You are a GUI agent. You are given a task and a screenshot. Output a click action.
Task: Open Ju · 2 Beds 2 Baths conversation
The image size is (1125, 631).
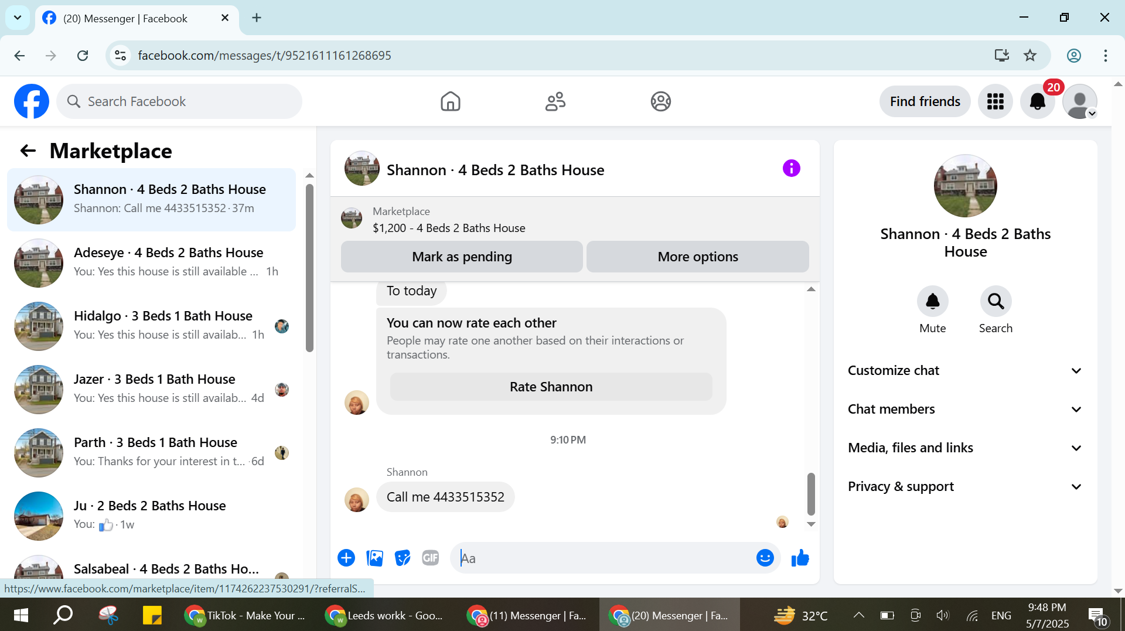tap(152, 516)
